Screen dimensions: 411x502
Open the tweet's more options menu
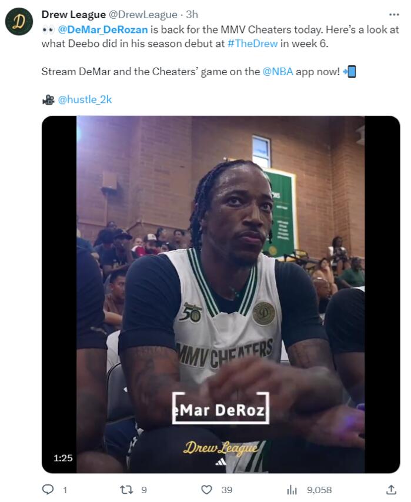coord(394,14)
